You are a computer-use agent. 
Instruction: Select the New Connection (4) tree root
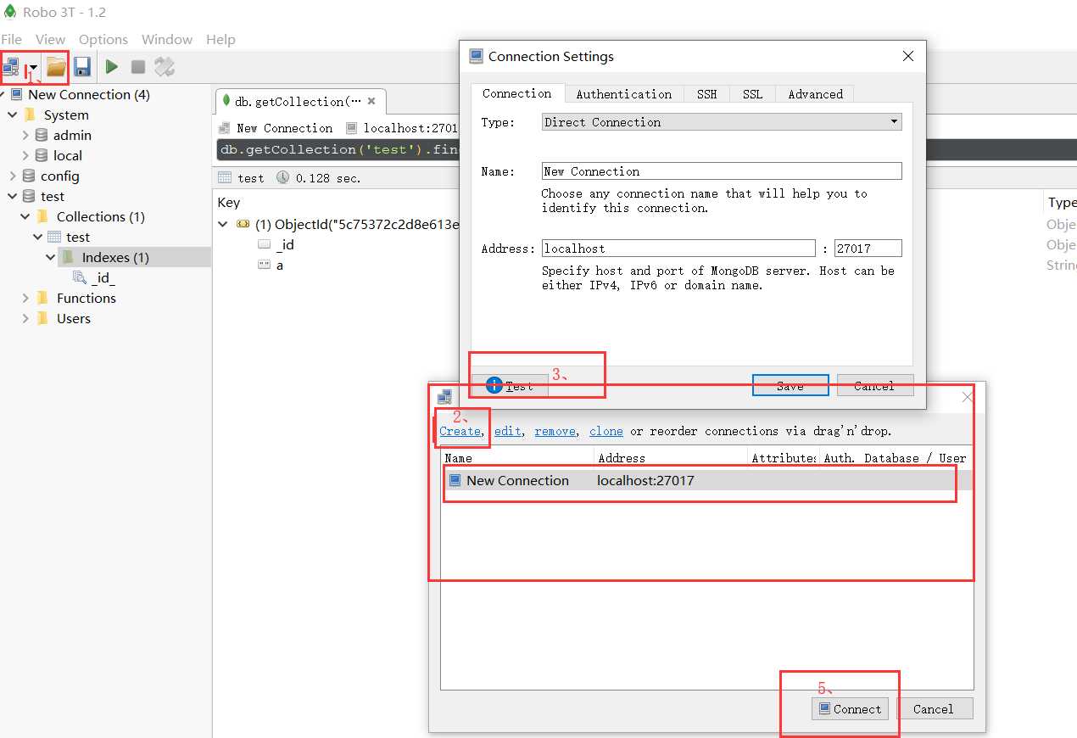(x=89, y=94)
